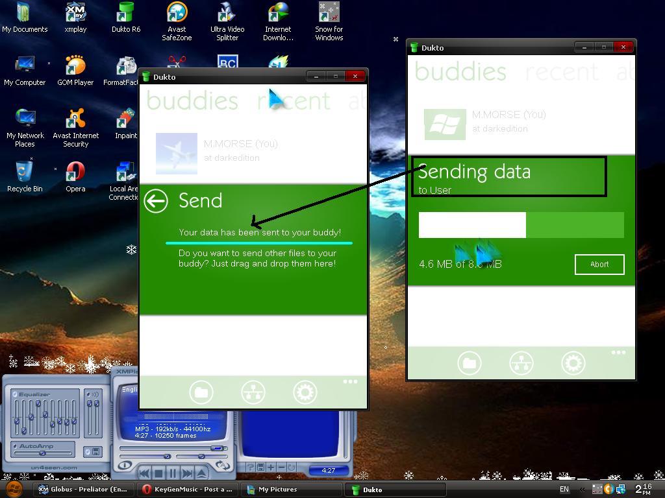Select Recycle Bin desktop icon
The height and width of the screenshot is (498, 665).
(x=25, y=178)
